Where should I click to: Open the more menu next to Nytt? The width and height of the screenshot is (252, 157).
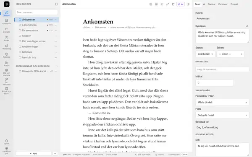[x=55, y=154]
